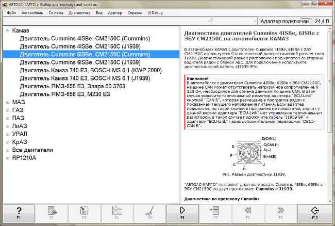The width and height of the screenshot is (335, 226).
Task: Click the АВТОАС-КАРГО title bar app icon
Action: pyautogui.click(x=5, y=4)
